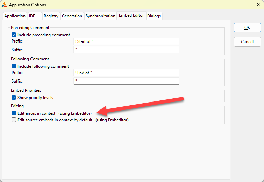
Task: Click the Cancel button
Action: [x=247, y=42]
